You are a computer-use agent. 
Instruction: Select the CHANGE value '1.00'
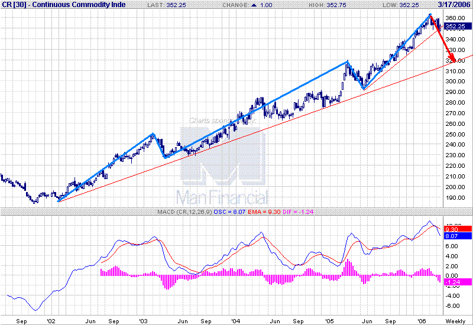click(x=266, y=5)
